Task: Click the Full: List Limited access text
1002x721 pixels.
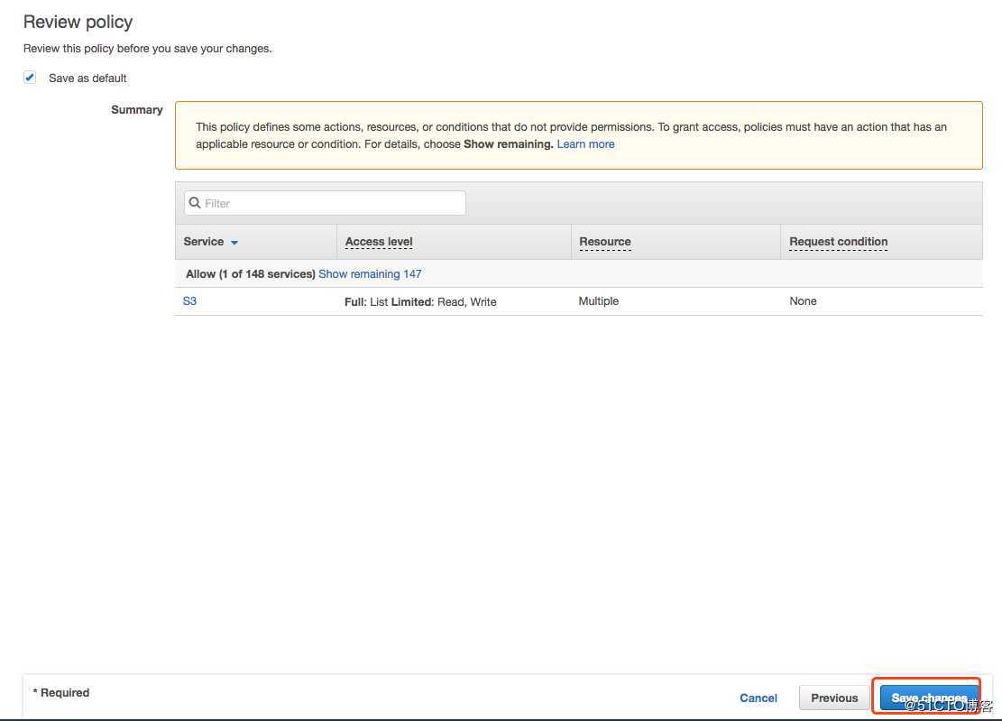Action: point(420,301)
